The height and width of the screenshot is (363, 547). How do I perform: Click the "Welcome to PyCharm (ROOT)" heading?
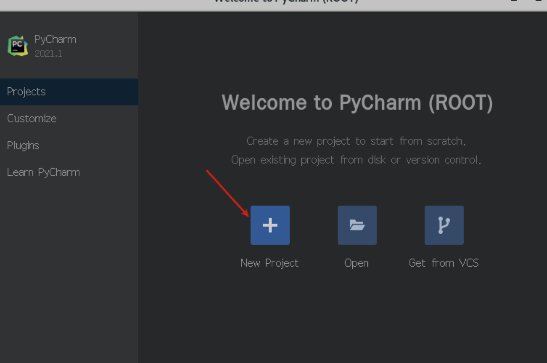coord(357,103)
